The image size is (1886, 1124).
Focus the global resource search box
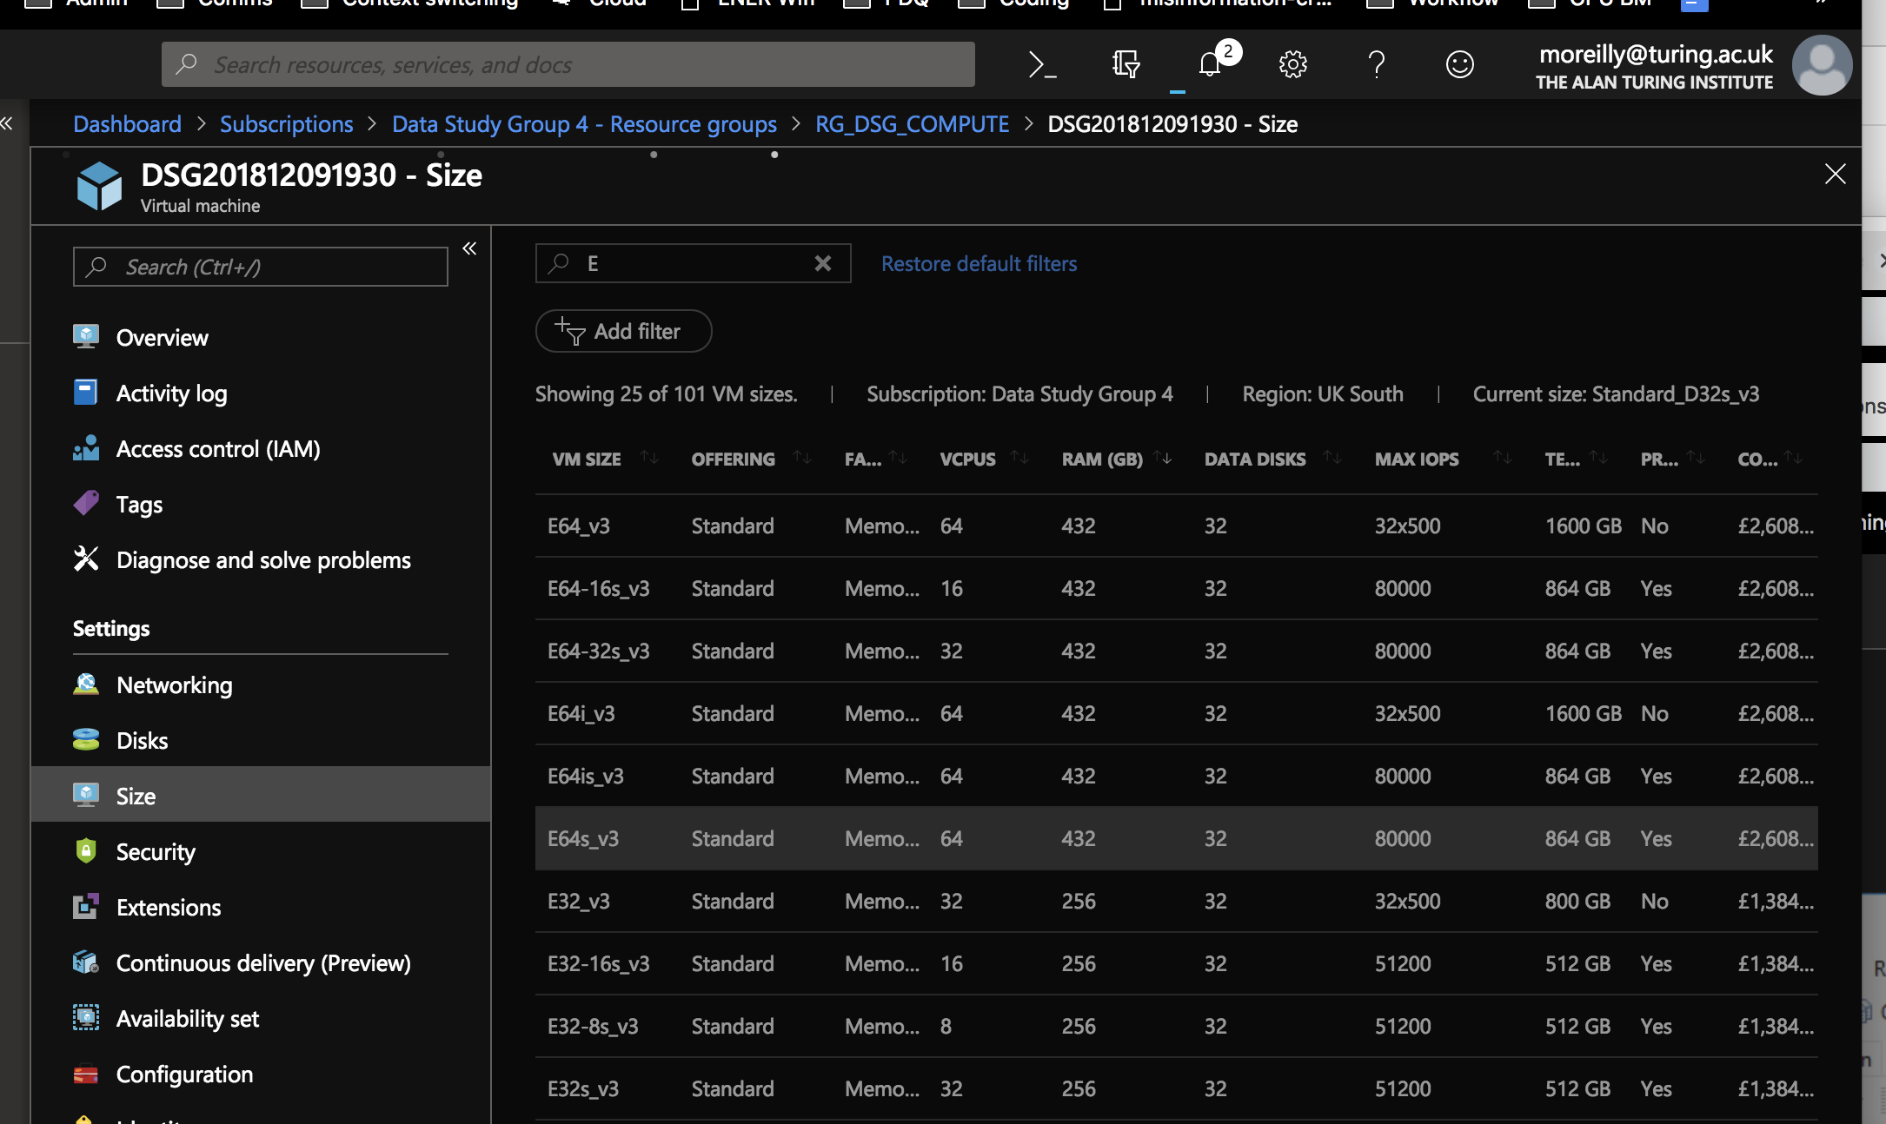tap(568, 65)
